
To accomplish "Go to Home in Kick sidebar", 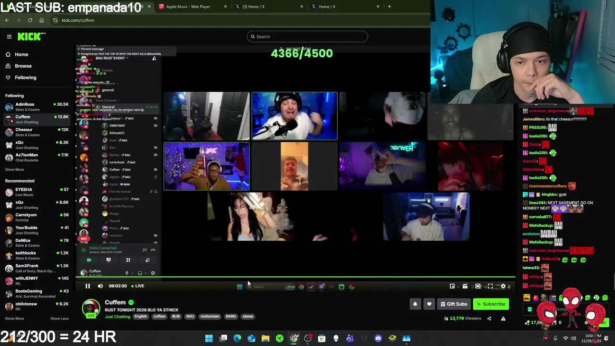I will pos(21,54).
